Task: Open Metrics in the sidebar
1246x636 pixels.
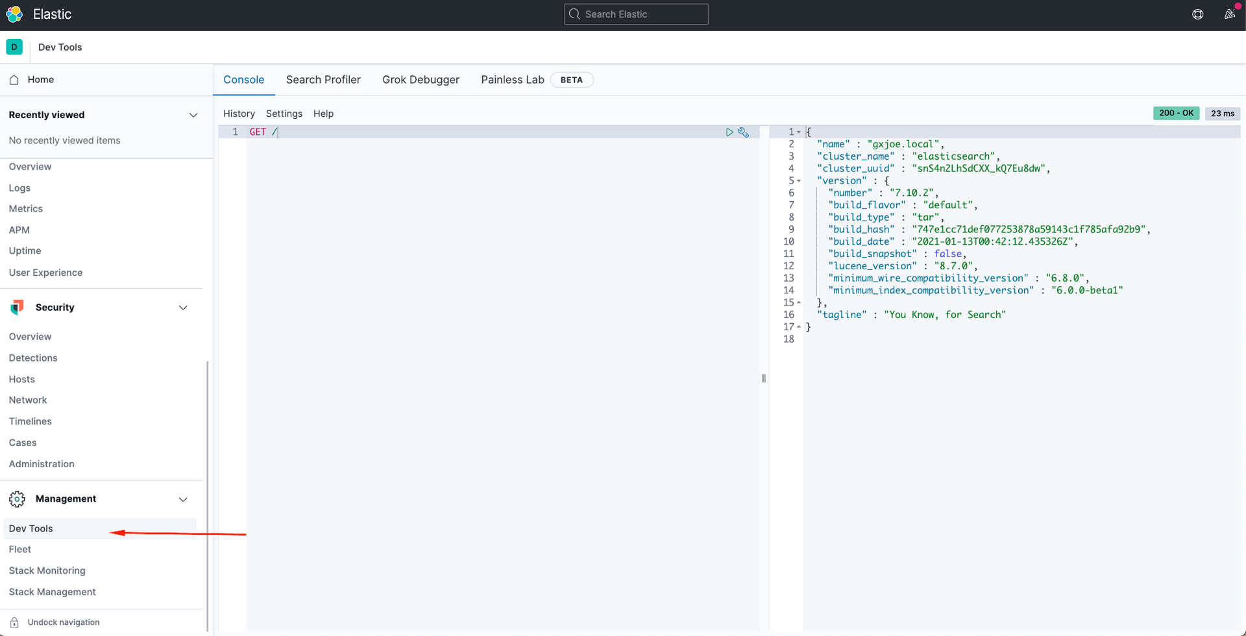Action: point(26,209)
